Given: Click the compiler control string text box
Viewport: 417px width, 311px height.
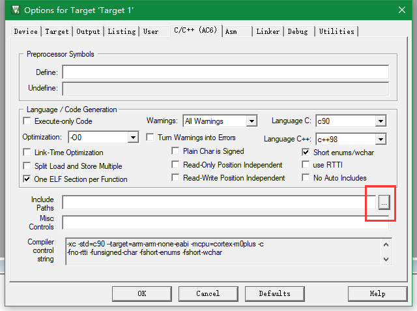Looking at the screenshot, I should pos(229,252).
